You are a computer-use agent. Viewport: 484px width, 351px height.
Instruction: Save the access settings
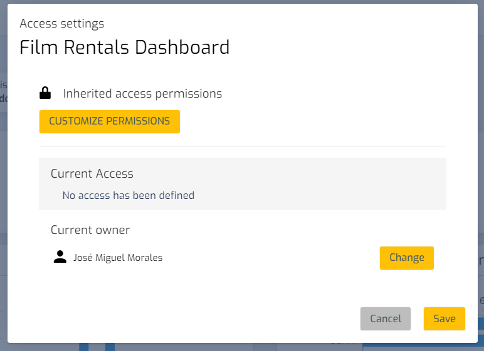444,318
